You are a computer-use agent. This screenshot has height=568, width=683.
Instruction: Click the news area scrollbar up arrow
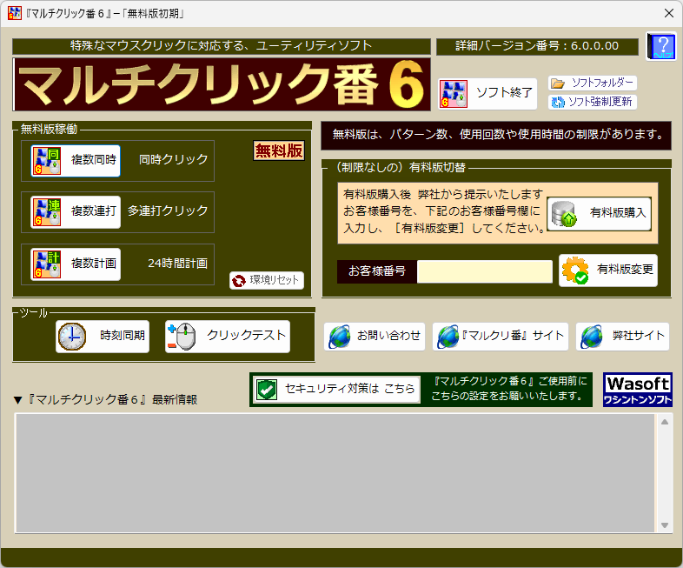tap(665, 422)
